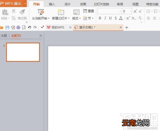Open the font size dropdown
This screenshot has width=160, height=131.
click(x=130, y=11)
